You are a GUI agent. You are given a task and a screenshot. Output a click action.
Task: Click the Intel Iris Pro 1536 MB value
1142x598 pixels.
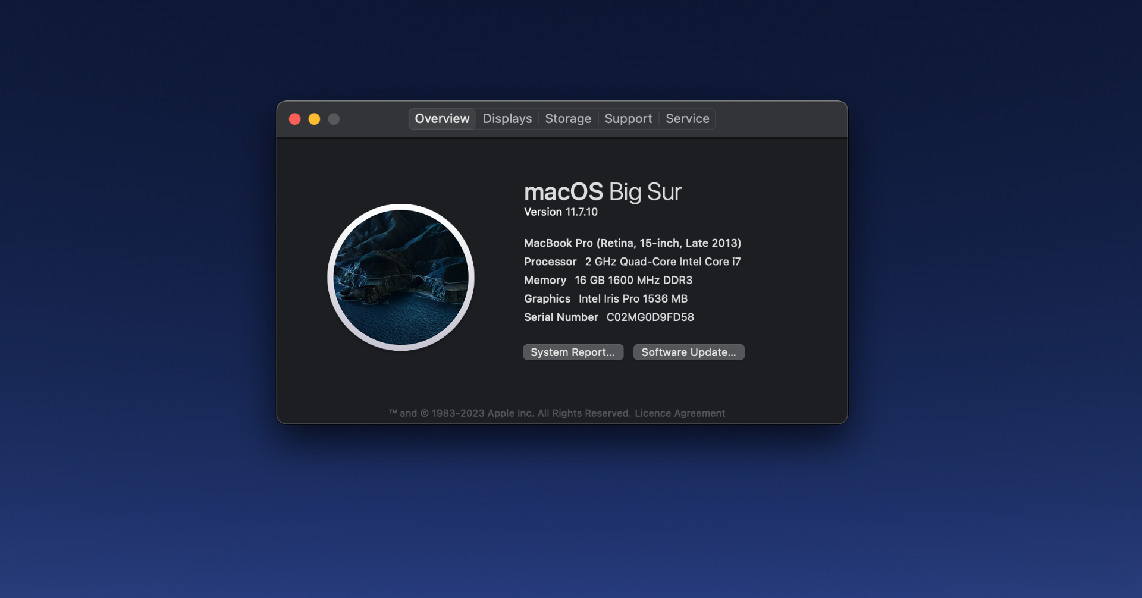(633, 299)
